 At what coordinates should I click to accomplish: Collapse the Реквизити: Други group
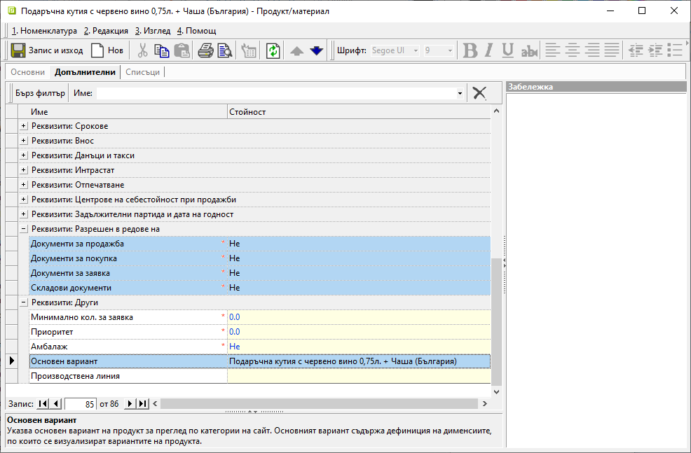(x=24, y=302)
